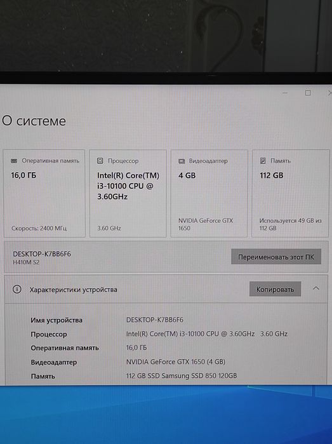Viewport: 332px width, 444px height.
Task: Click the Оперативная память row label in specs
Action: pos(65,348)
